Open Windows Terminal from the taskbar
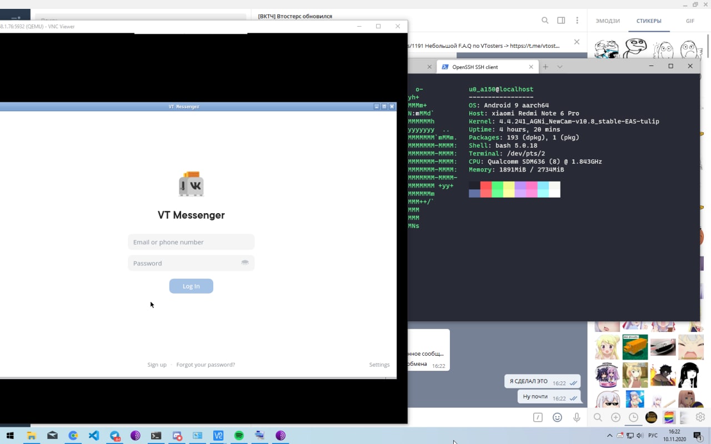Screen dimensions: 711x444 point(156,436)
